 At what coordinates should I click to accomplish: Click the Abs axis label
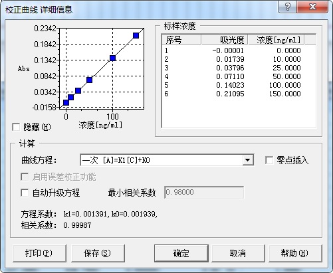(x=24, y=68)
